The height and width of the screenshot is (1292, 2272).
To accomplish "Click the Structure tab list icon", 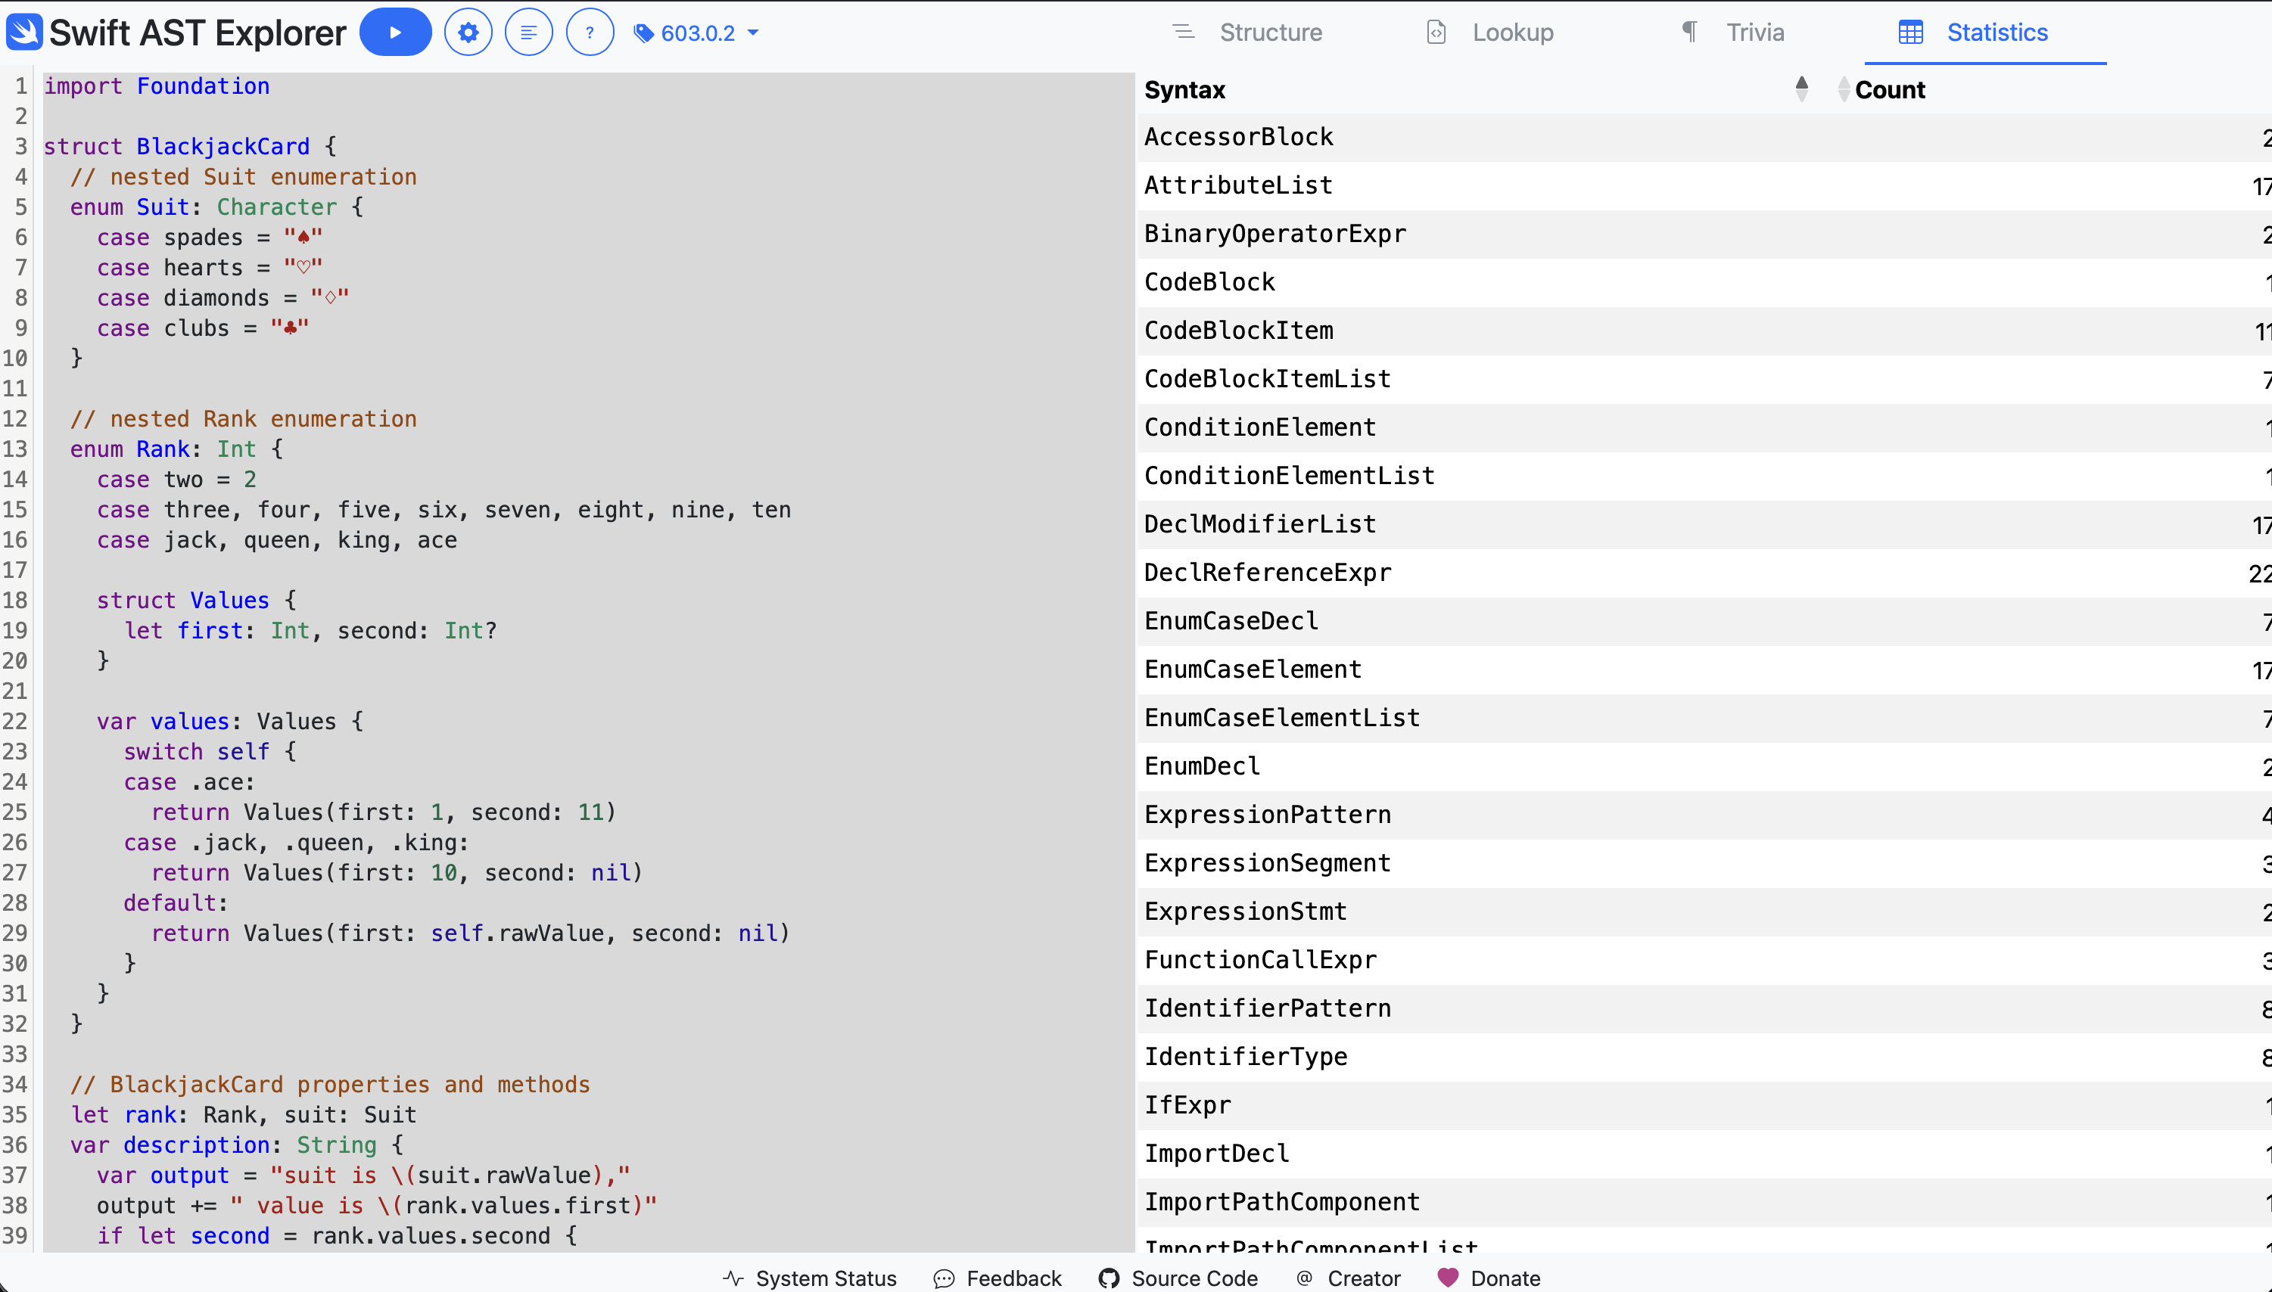I will (1184, 32).
